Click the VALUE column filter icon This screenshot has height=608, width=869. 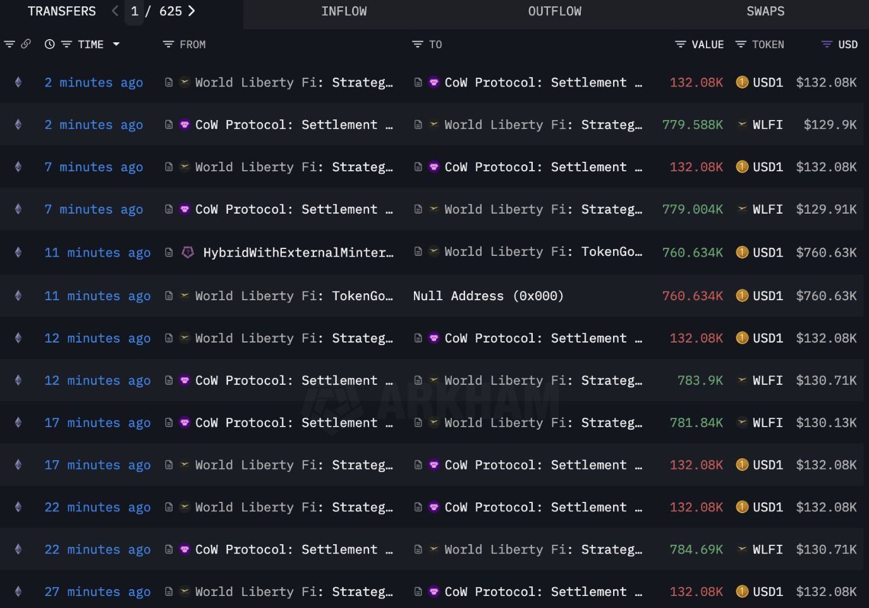pos(680,44)
